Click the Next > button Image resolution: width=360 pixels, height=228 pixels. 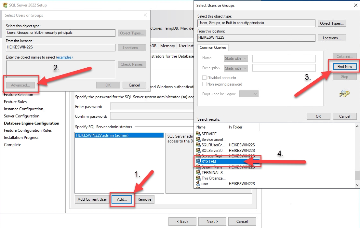212,221
